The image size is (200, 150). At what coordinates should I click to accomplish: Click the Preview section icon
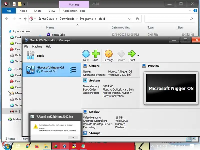click(x=144, y=66)
